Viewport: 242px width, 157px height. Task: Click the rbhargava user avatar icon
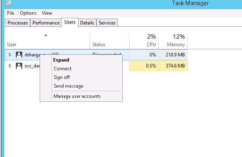pyautogui.click(x=19, y=55)
